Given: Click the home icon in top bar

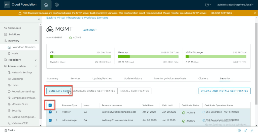Looking at the screenshot, I should [46, 5].
